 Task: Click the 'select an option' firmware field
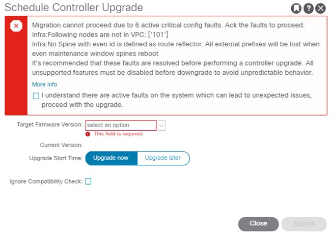(x=121, y=125)
